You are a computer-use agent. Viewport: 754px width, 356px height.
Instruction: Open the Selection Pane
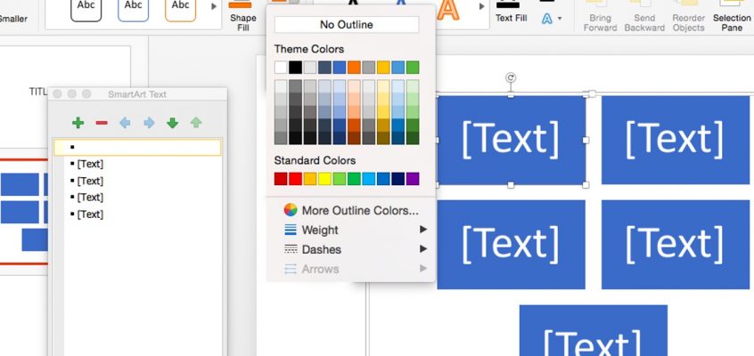pyautogui.click(x=732, y=16)
